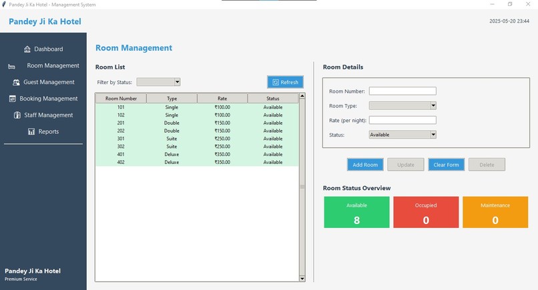The width and height of the screenshot is (538, 290).
Task: Click the room list scroll down arrow
Action: [x=302, y=279]
